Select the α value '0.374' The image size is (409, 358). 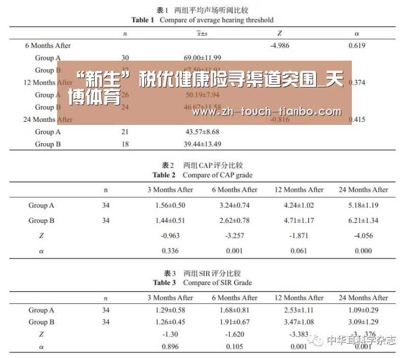357,83
